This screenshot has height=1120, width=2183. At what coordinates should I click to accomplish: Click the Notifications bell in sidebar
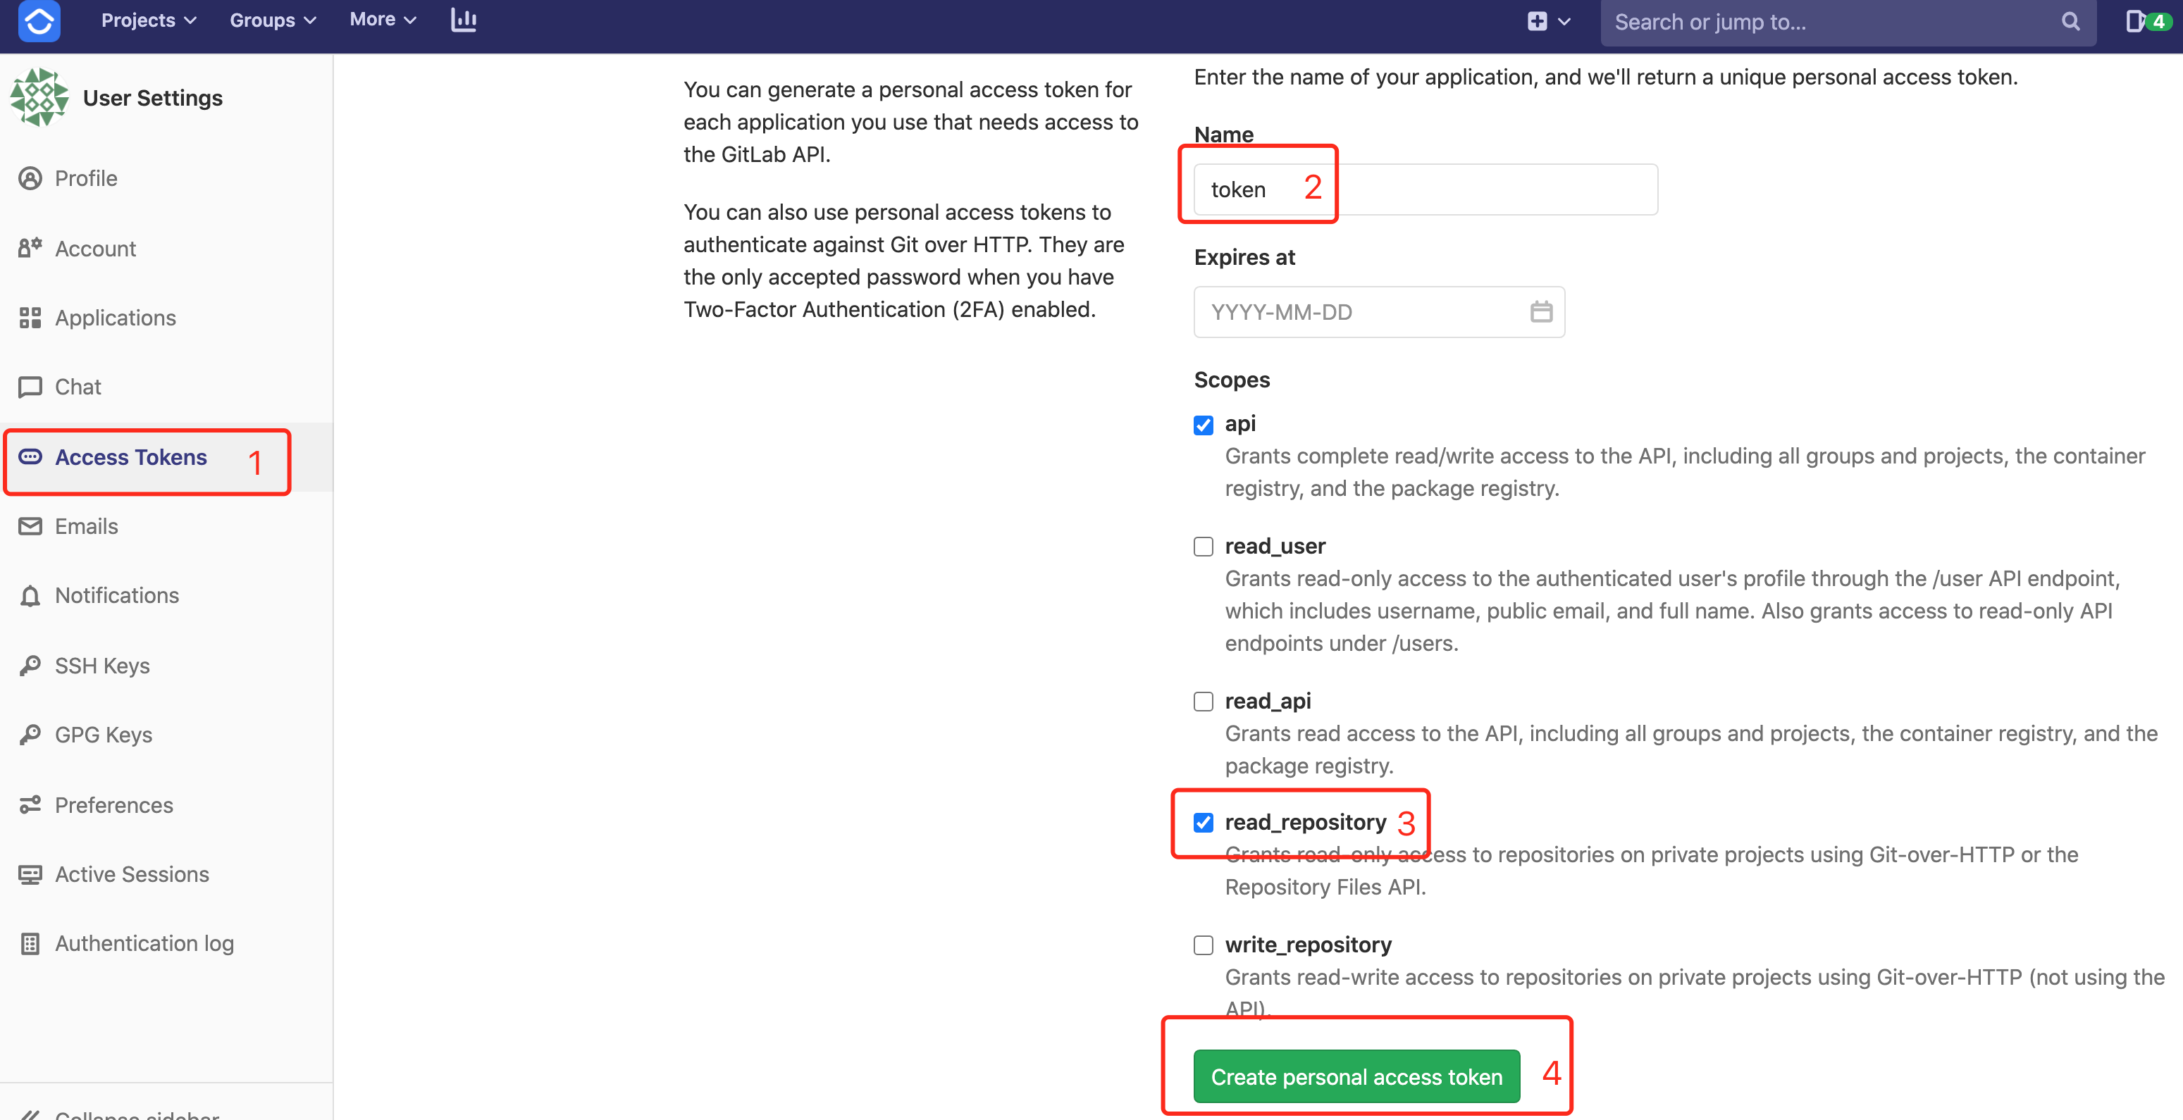[x=30, y=596]
